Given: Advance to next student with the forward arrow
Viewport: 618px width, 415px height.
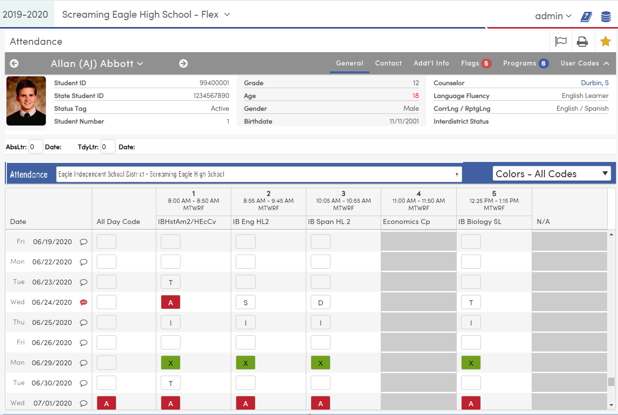Looking at the screenshot, I should 183,64.
